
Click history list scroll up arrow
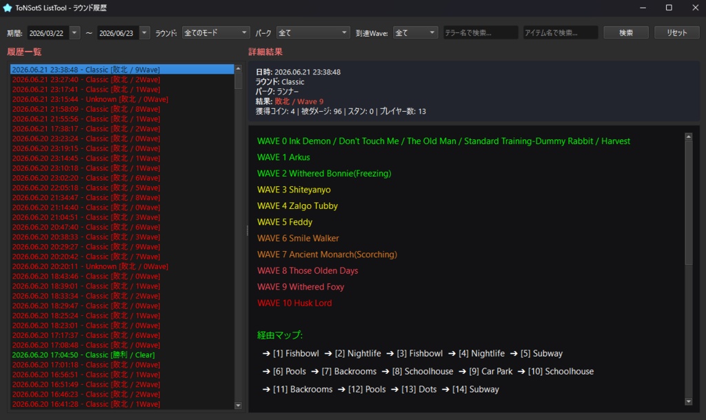click(238, 68)
